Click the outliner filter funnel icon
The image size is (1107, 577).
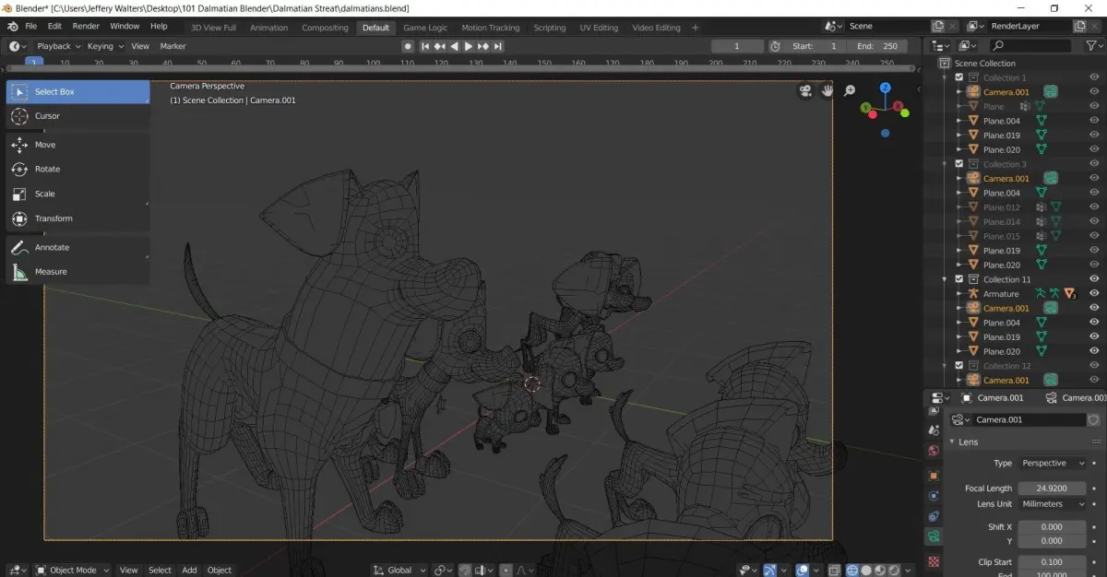tap(1091, 45)
